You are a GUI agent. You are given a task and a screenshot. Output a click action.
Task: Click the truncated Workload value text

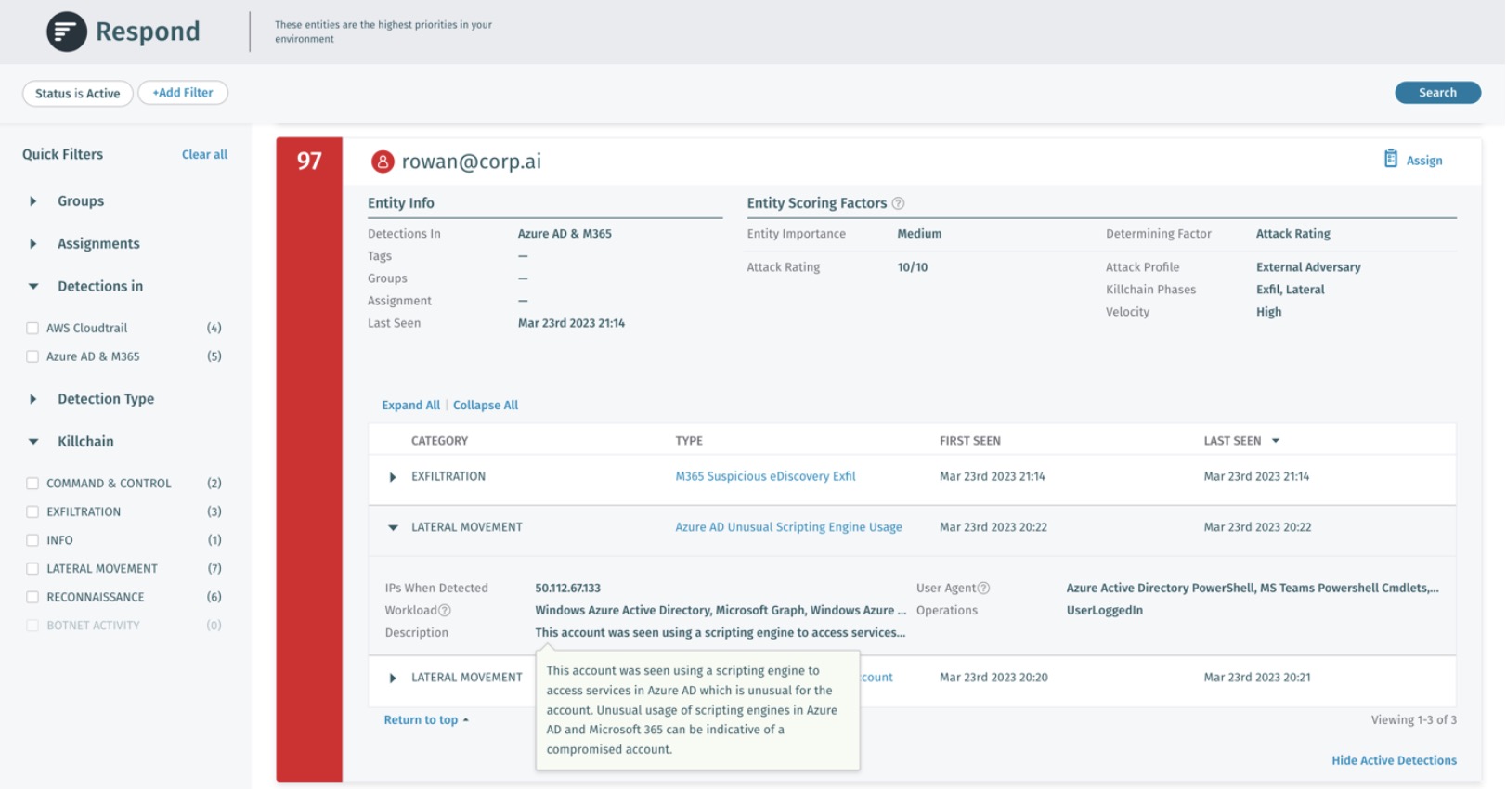click(720, 611)
